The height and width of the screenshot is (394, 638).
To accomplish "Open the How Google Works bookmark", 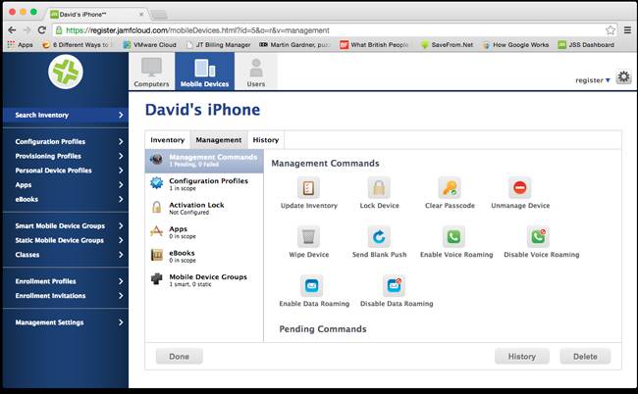I will [x=515, y=45].
